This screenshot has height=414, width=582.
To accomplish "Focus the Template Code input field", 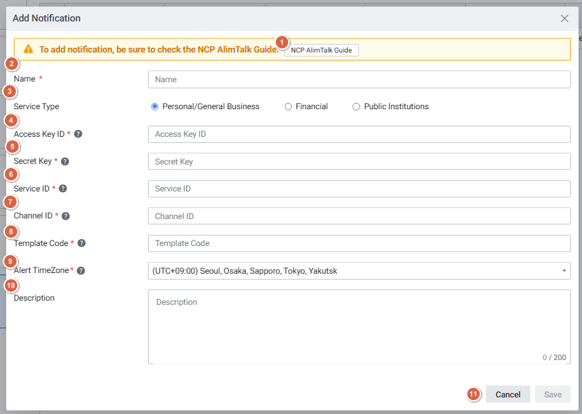I will point(359,243).
